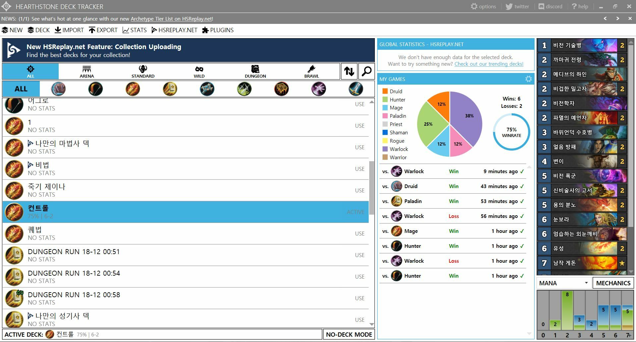Go to previous news item arrow
The image size is (636, 342).
[605, 19]
